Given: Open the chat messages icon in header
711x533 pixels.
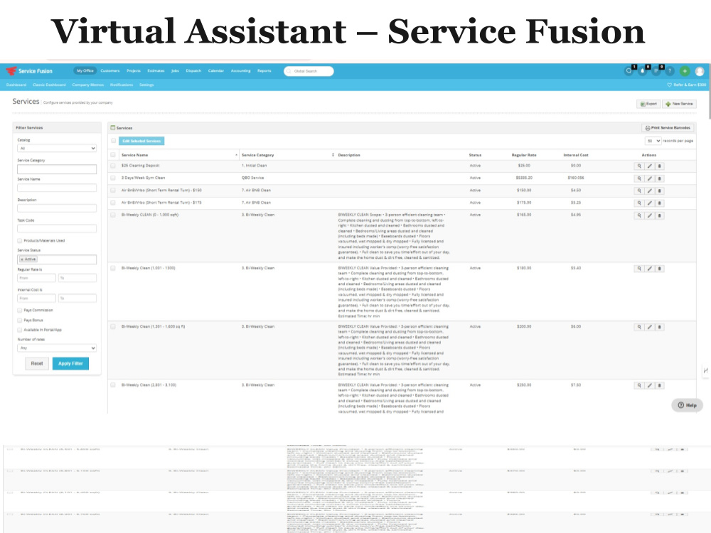Looking at the screenshot, I should [629, 71].
